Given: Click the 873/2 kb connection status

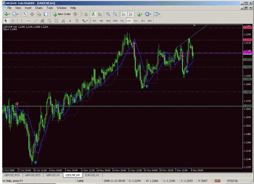Looking at the screenshot, I should 232,181.
